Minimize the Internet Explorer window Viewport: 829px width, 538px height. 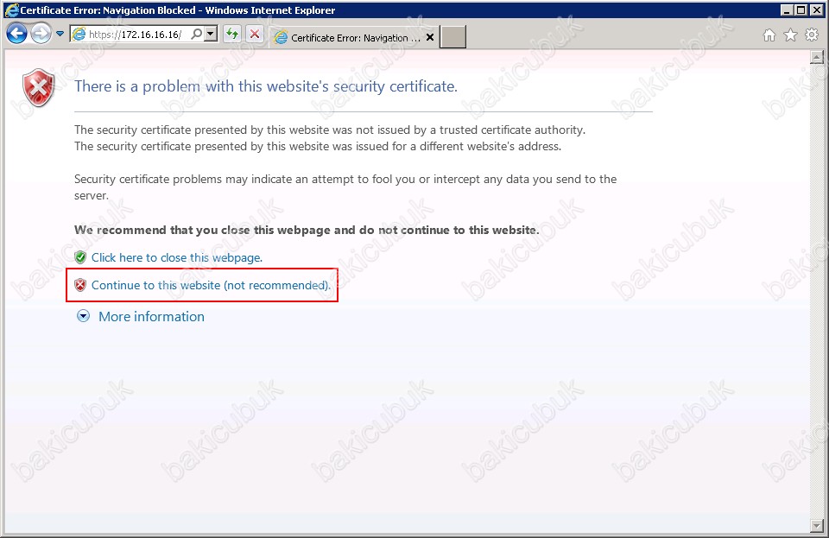(787, 10)
